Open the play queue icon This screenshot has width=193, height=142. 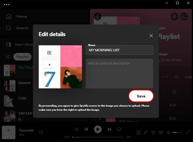[x=153, y=133]
